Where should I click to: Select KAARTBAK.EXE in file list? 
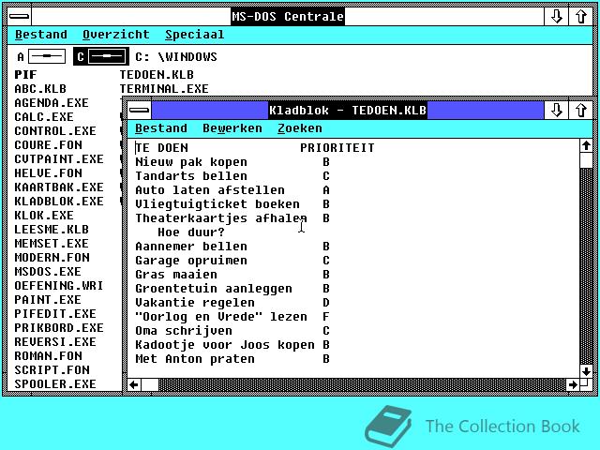pyautogui.click(x=59, y=187)
